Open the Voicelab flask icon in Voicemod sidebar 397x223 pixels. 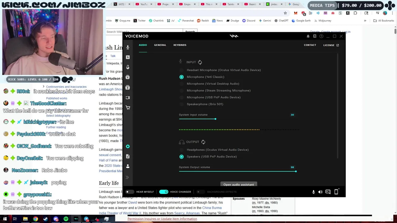tap(128, 67)
